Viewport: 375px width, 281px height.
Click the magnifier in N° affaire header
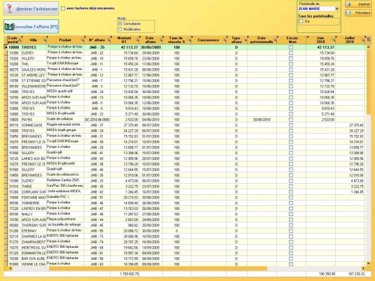(109, 40)
